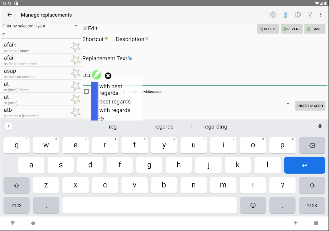Tick the checkbox left of the suggestion popup
Viewport: 329px width, 231px height.
pyautogui.click(x=86, y=92)
